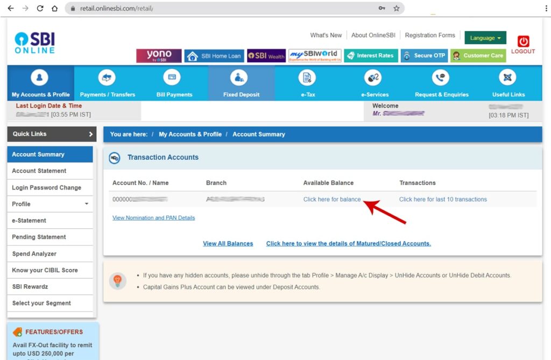The width and height of the screenshot is (551, 360).
Task: Click the My Accounts & Profile breadcrumb
Action: pos(190,135)
